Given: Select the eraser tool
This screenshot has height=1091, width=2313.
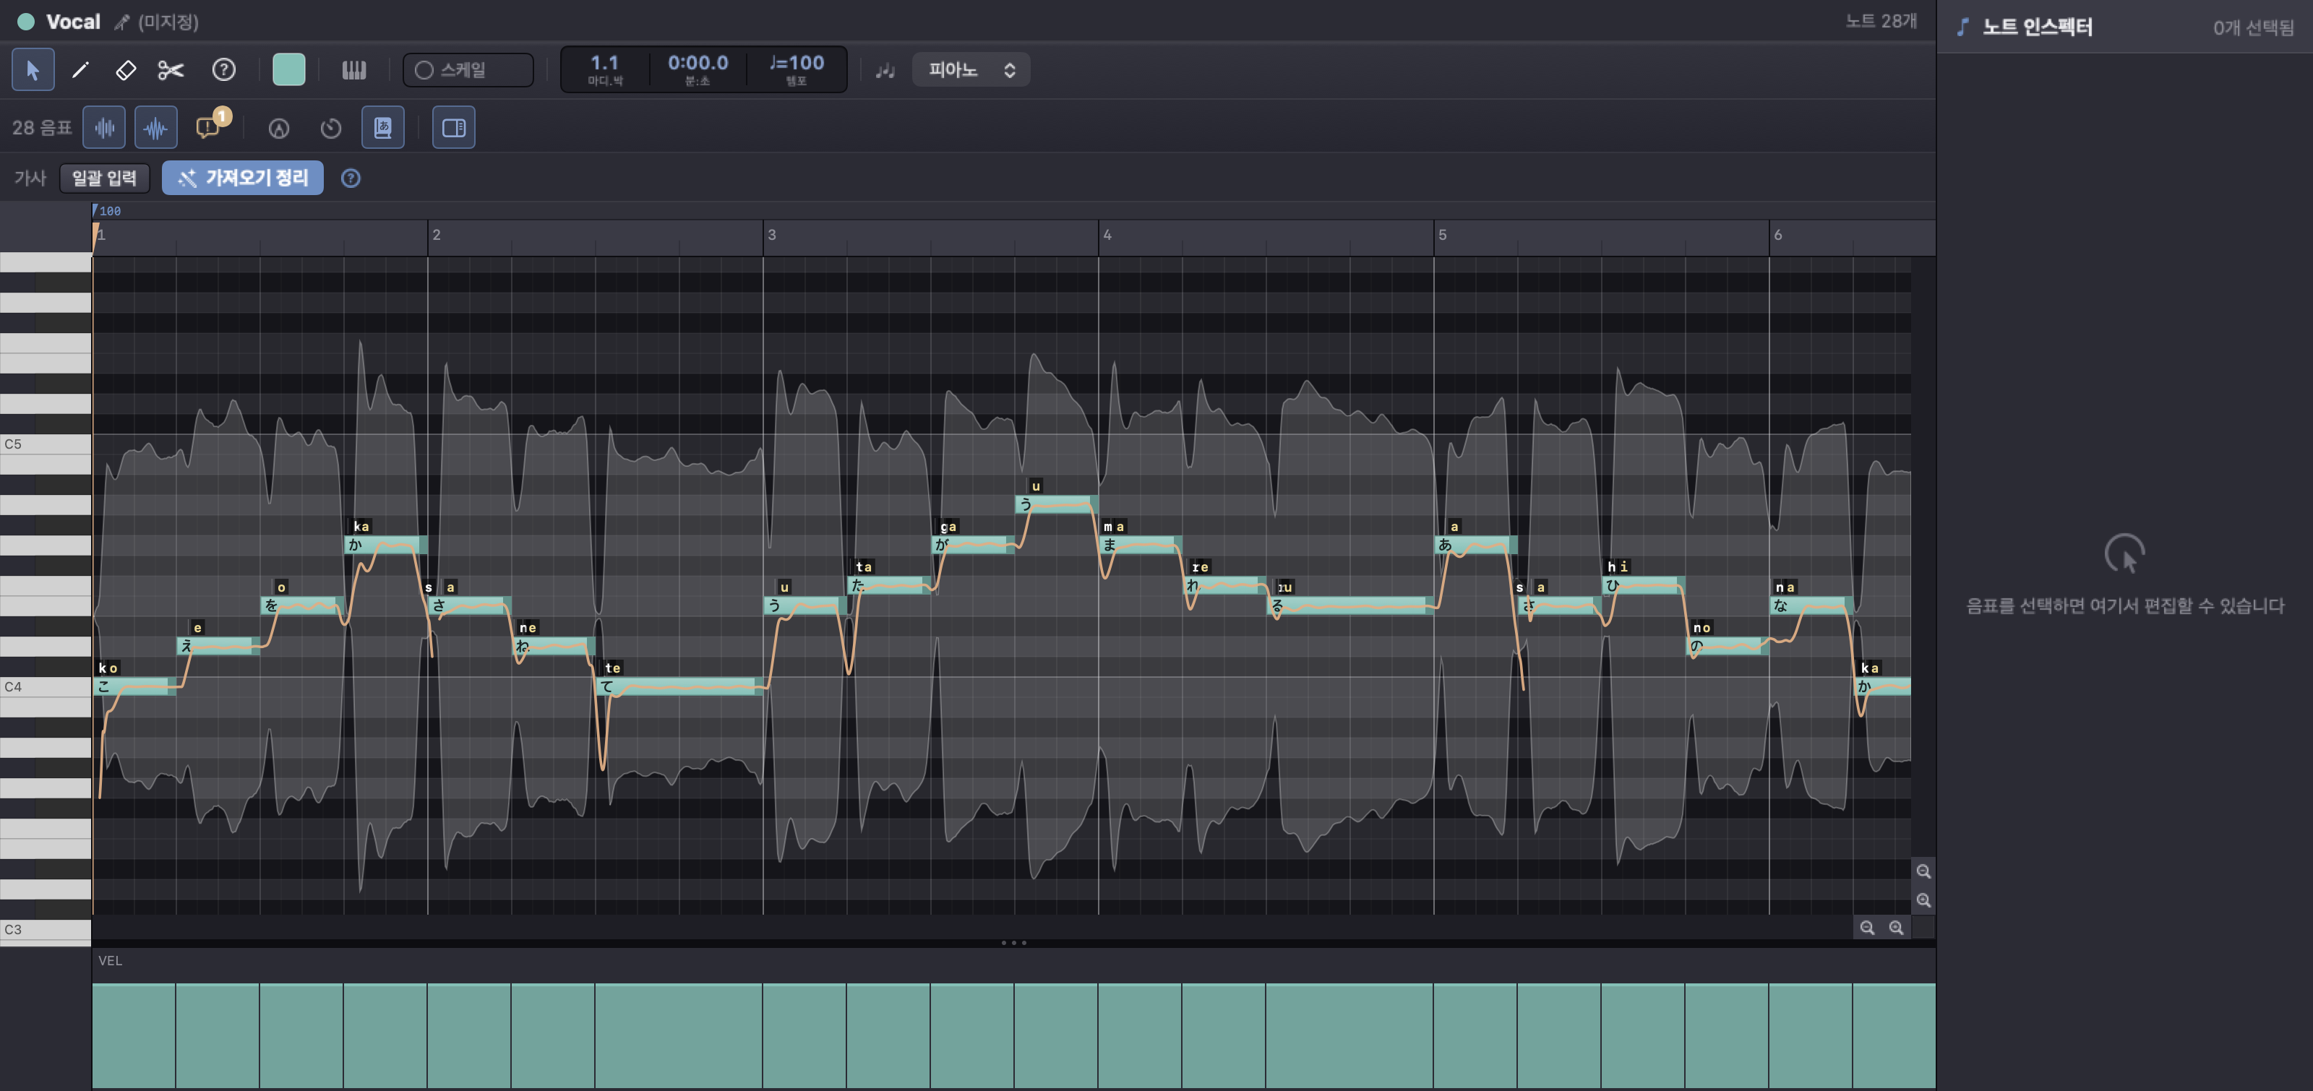Looking at the screenshot, I should point(126,70).
